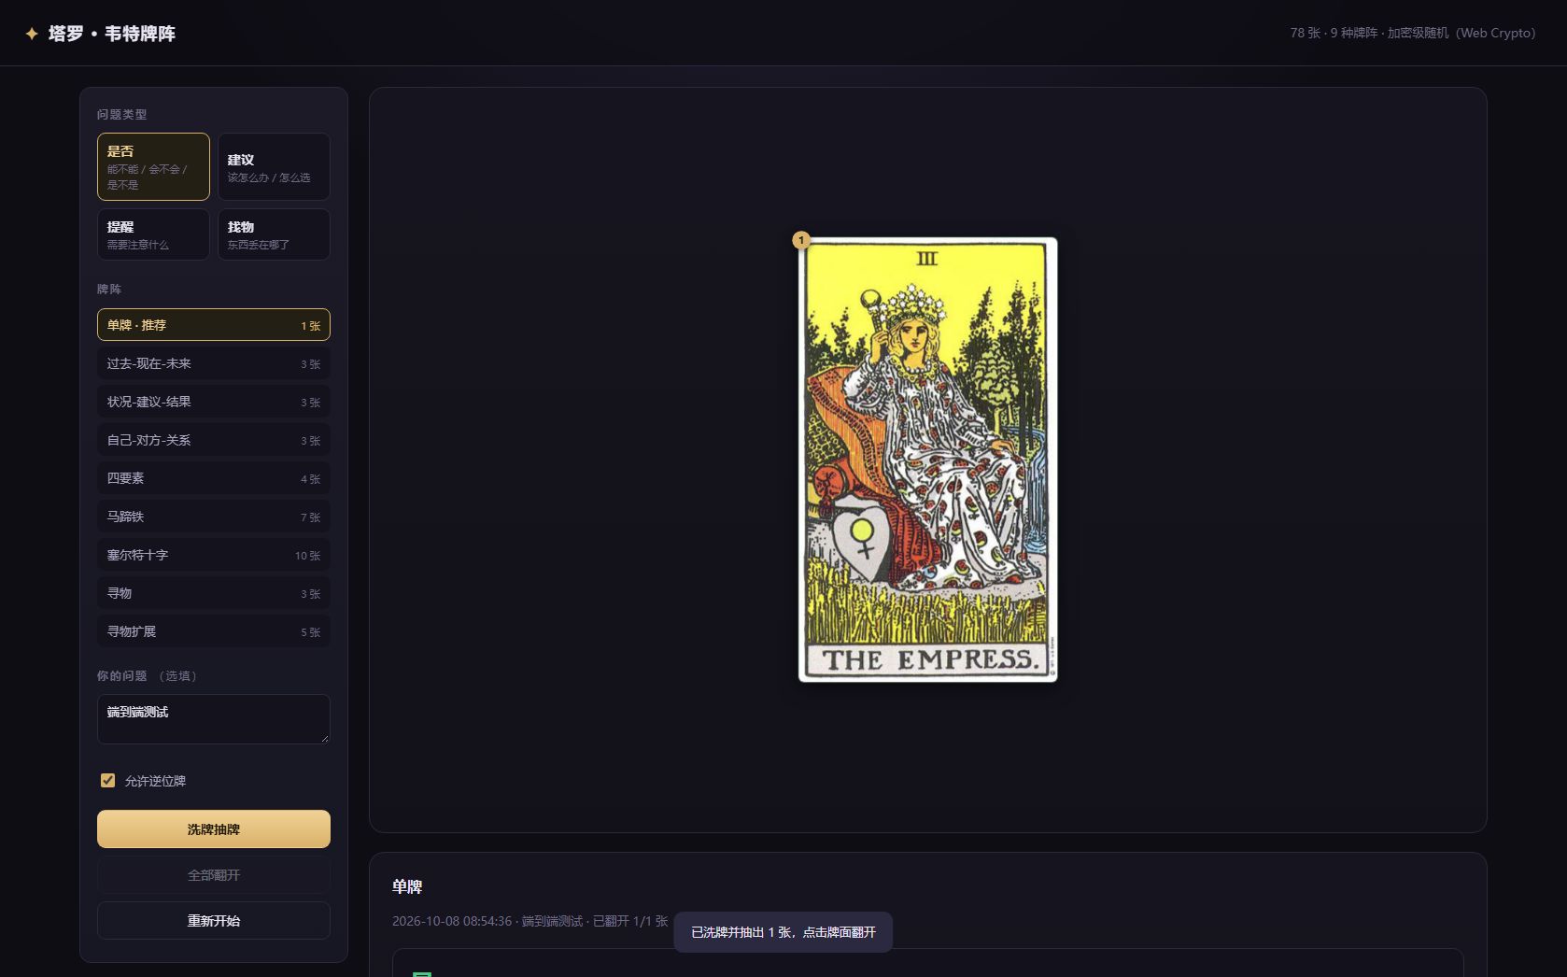Screen dimensions: 1567x977
Task: Click the 已洗牌并抽出 1 张 toast message
Action: [x=783, y=932]
